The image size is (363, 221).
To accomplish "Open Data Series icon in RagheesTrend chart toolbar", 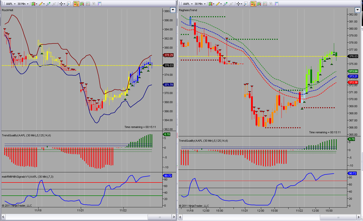I will 259,4.
